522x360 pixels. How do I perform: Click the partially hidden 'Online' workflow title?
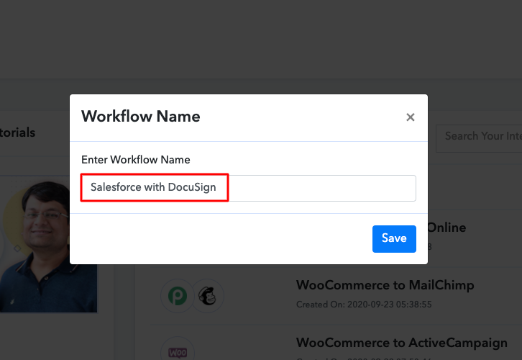click(447, 228)
